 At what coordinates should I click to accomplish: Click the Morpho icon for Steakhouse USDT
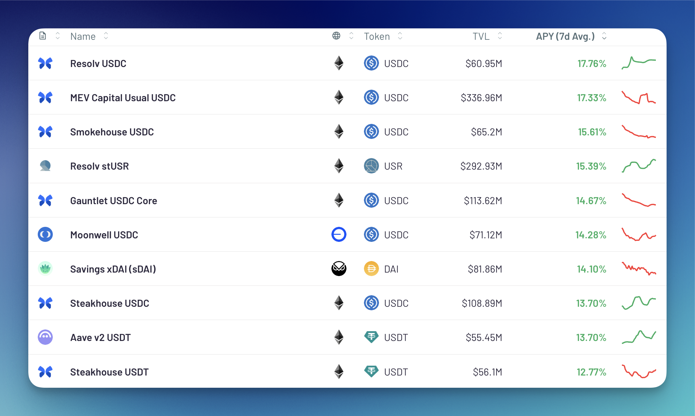point(45,372)
